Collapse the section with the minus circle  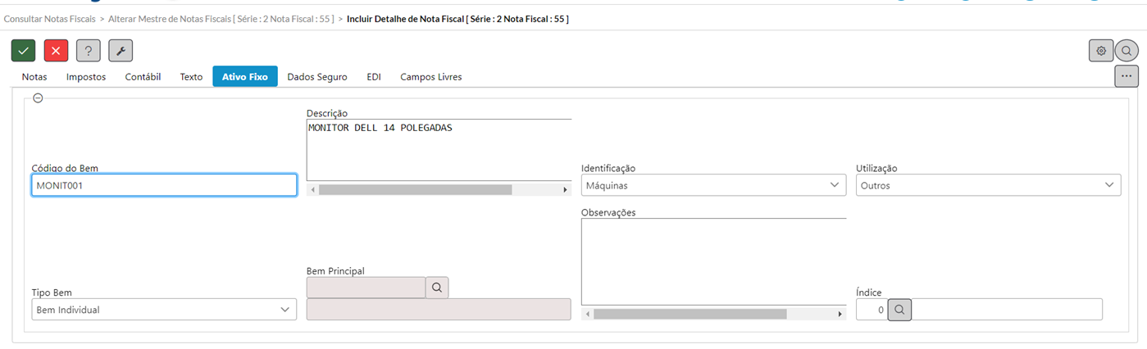(x=38, y=97)
